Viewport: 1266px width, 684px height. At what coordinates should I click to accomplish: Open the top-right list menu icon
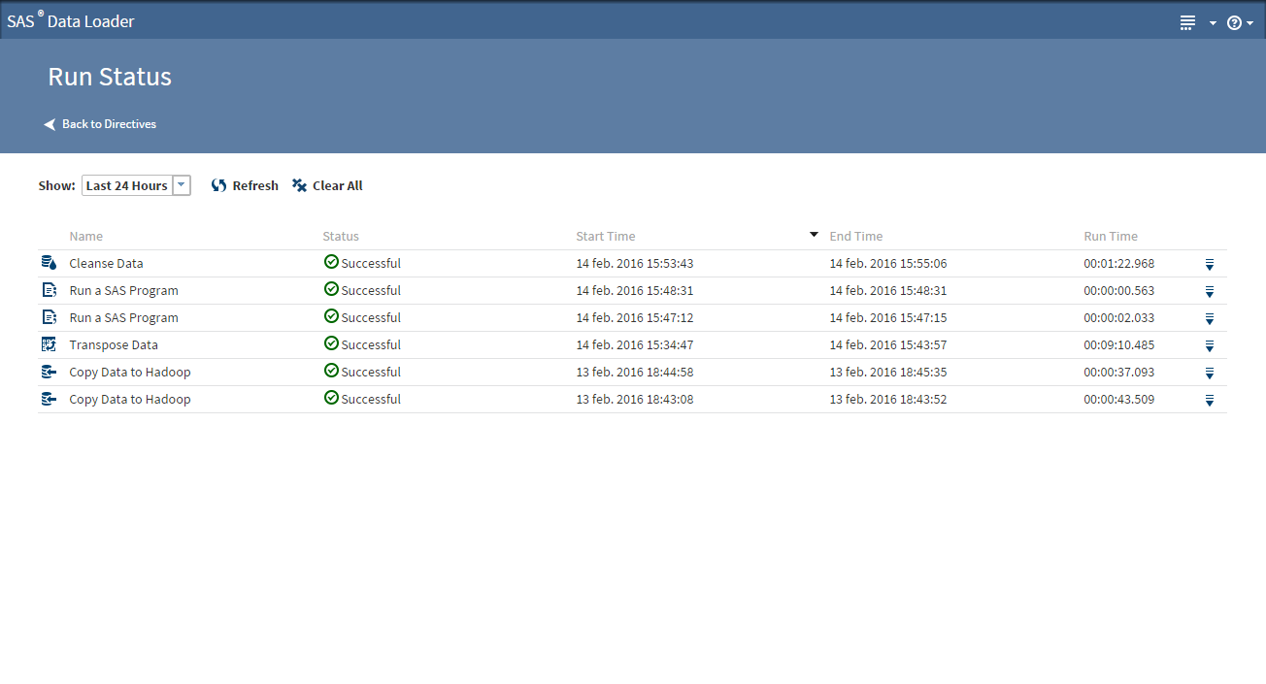1187,22
